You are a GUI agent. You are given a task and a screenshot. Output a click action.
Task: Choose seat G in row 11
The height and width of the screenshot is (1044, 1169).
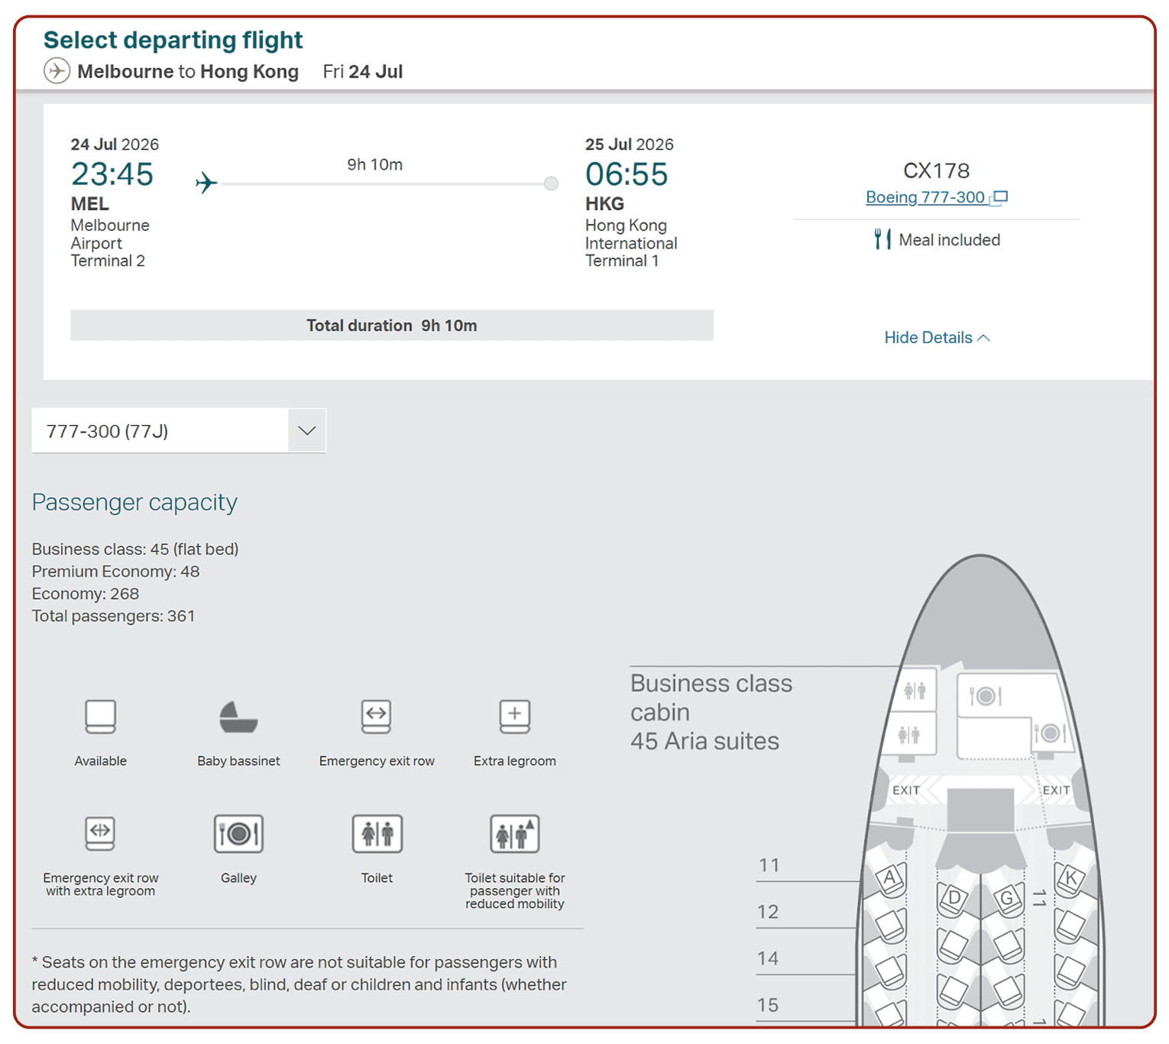pyautogui.click(x=1007, y=898)
